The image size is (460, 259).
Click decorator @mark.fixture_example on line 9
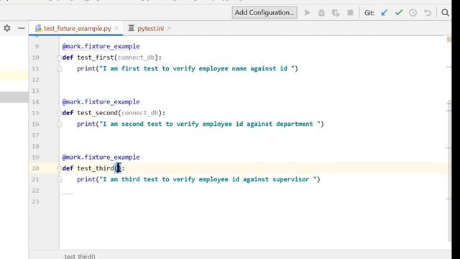[101, 46]
